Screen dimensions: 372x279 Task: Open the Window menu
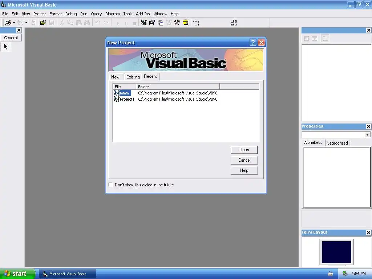click(x=160, y=14)
